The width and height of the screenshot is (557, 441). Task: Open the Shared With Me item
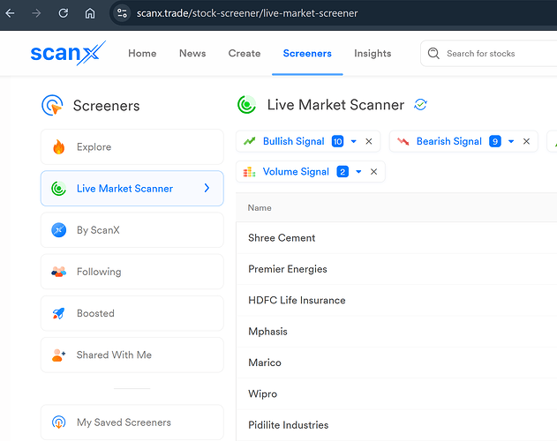pyautogui.click(x=132, y=355)
